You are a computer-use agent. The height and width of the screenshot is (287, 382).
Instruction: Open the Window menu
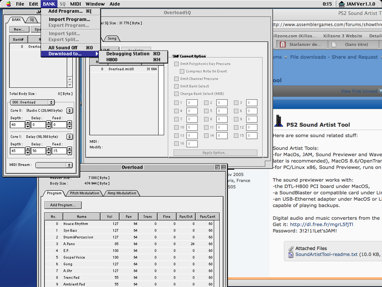tap(95, 4)
